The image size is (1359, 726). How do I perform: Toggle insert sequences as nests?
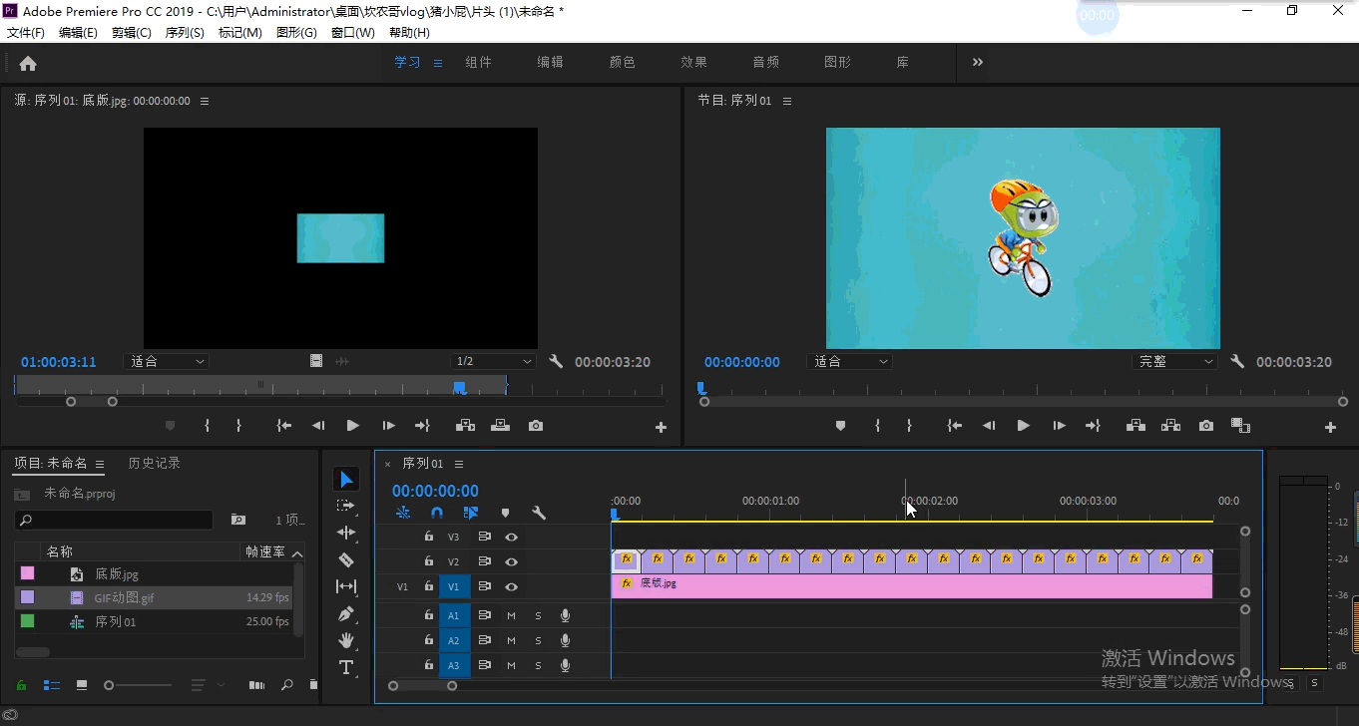pos(403,513)
